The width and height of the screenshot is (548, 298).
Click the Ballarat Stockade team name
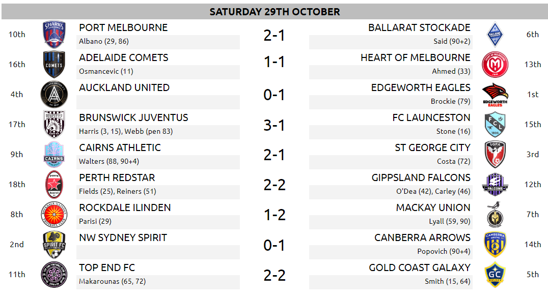tap(419, 27)
